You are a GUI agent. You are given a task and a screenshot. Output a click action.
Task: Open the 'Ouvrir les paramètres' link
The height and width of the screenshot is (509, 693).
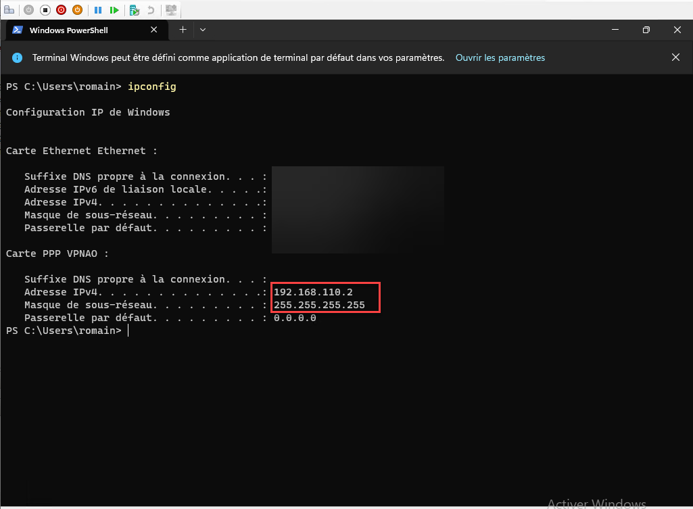click(500, 58)
